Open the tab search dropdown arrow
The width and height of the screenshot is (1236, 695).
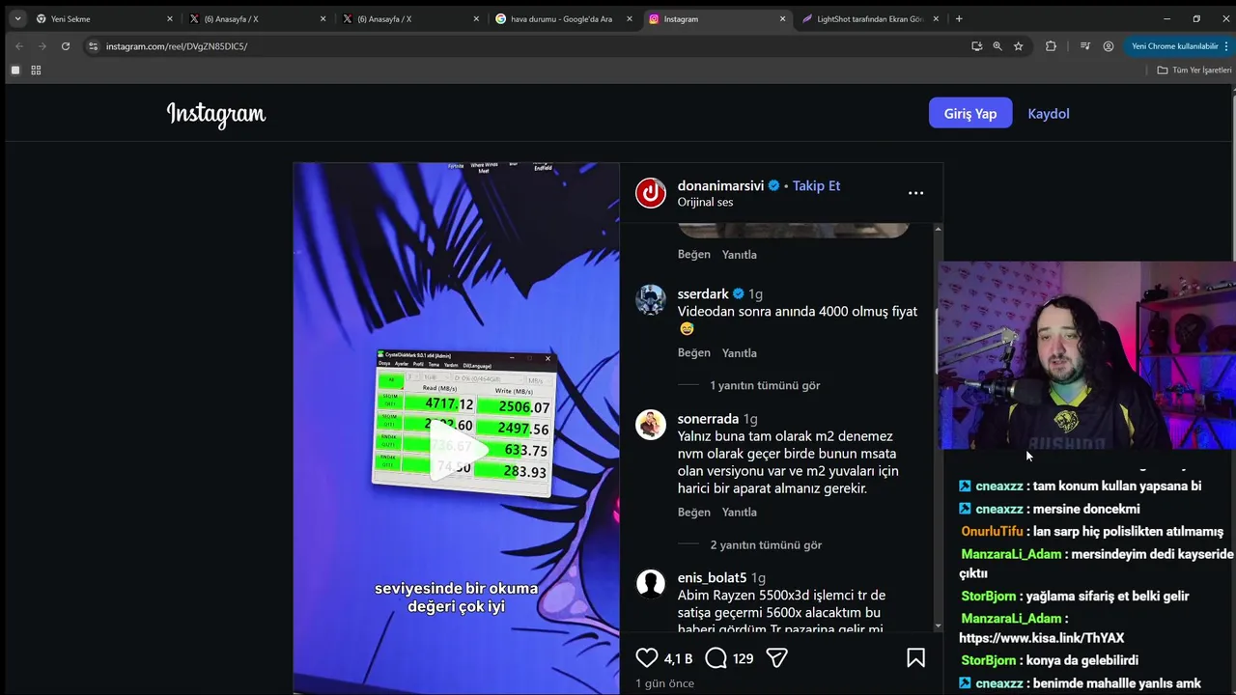[17, 18]
